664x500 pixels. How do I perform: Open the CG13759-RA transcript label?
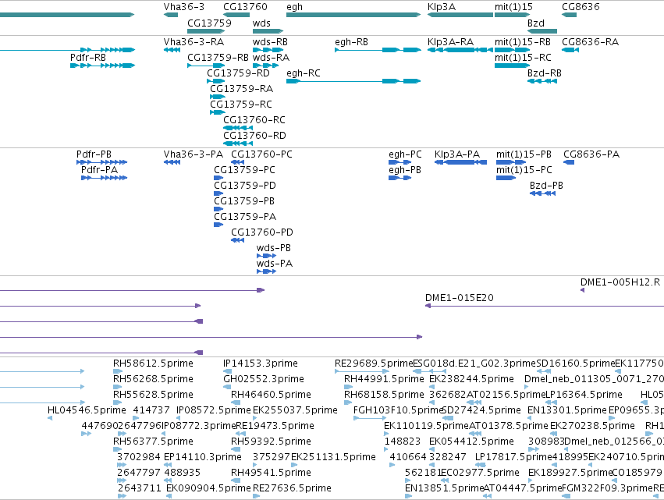(241, 89)
